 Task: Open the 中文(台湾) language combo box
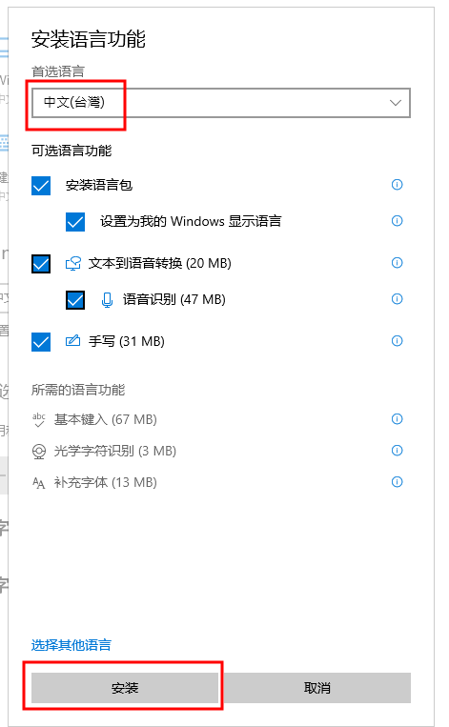pos(221,103)
